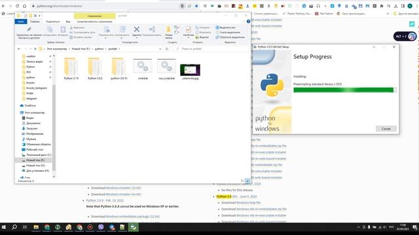Select OneDrive in the navigation pane

tap(30, 106)
